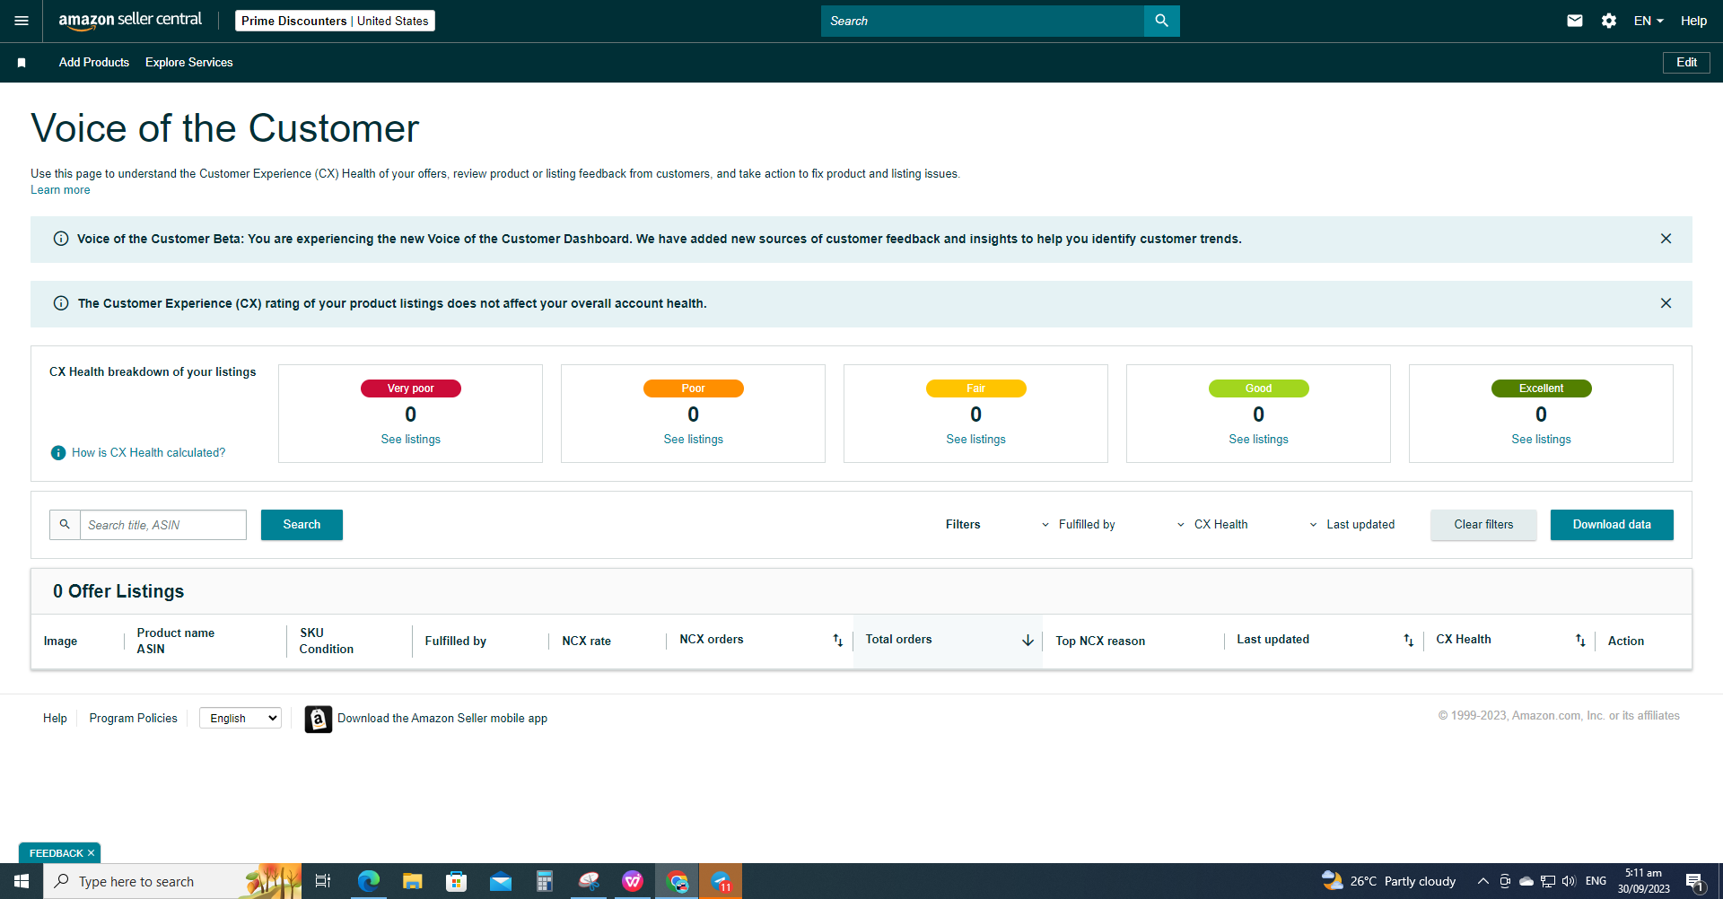This screenshot has width=1723, height=899.
Task: Click the Download data button
Action: (x=1612, y=525)
